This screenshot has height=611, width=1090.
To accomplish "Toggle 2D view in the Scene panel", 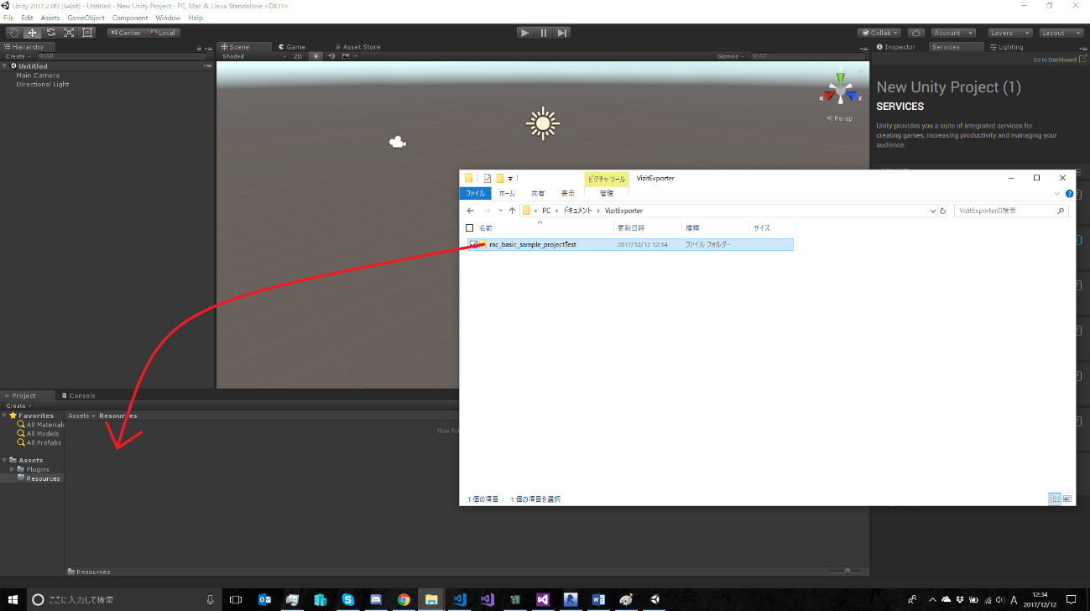I will tap(298, 56).
